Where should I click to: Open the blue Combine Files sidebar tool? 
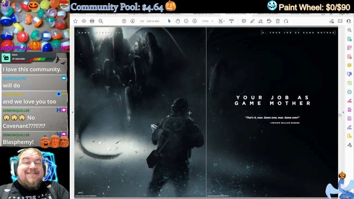coord(350,74)
